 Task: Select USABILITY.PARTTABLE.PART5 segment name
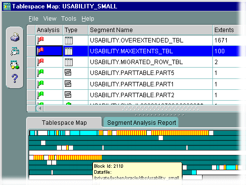pyautogui.click(x=132, y=73)
